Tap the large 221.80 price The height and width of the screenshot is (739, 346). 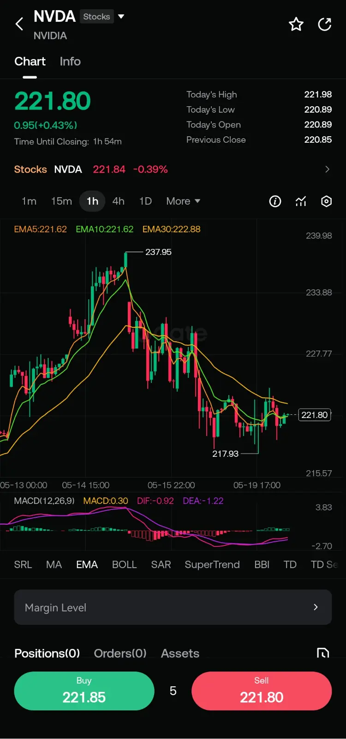52,101
